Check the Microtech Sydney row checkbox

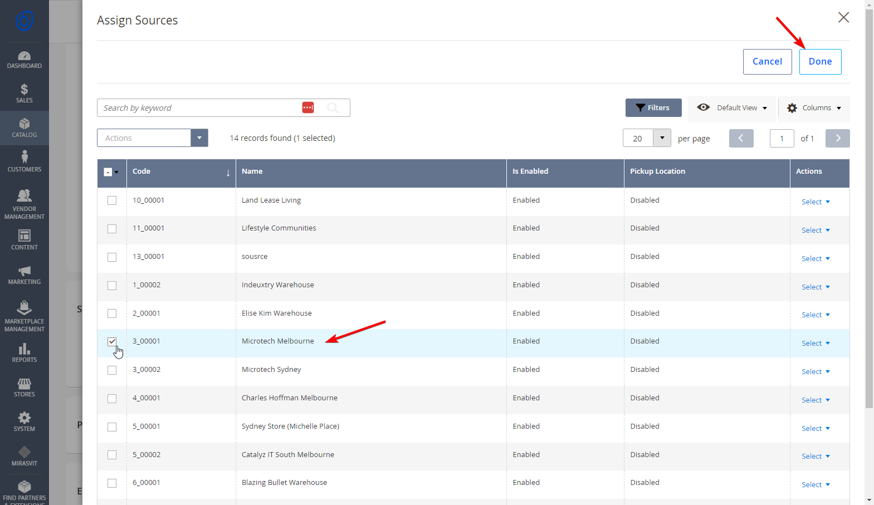tap(112, 370)
